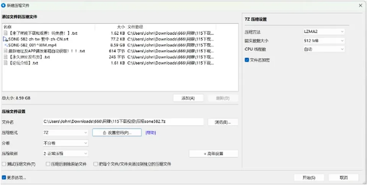Open the 压缩级别 dropdown showing 2 正常压缩

coord(65,153)
